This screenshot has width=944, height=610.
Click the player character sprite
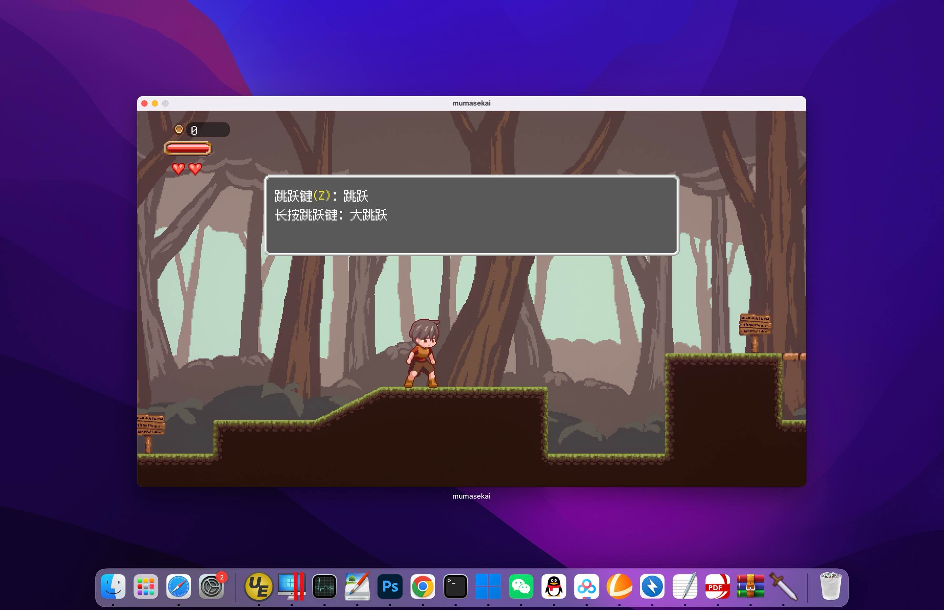pos(423,353)
